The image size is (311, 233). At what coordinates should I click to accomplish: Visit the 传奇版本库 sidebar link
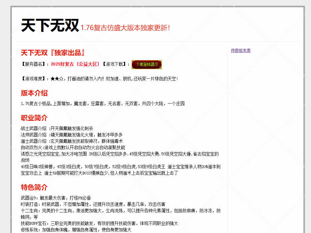click(x=240, y=50)
